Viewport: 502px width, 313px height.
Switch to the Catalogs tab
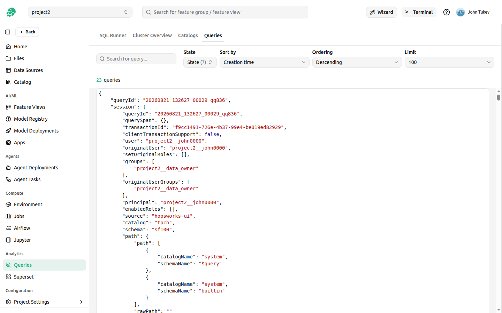pos(188,35)
